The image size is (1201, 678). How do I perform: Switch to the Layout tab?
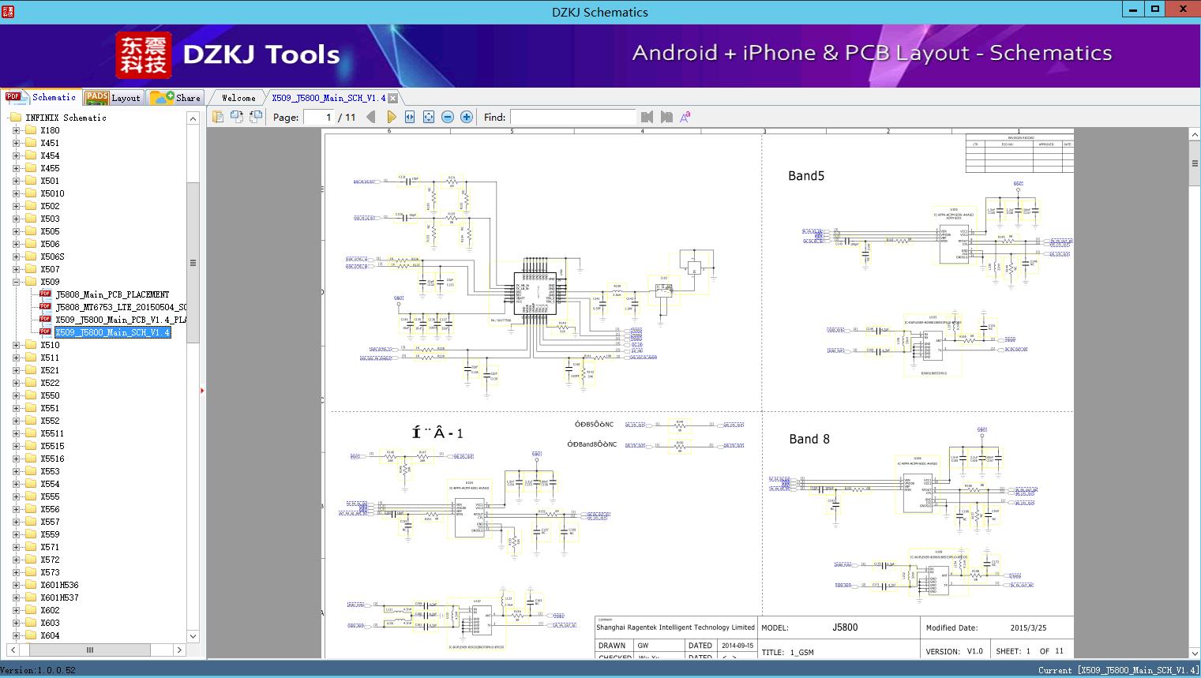click(x=113, y=98)
